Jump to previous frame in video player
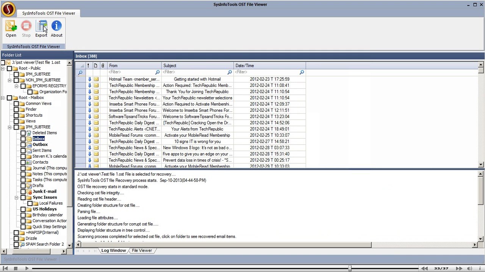The height and width of the screenshot is (272, 485). (5, 268)
